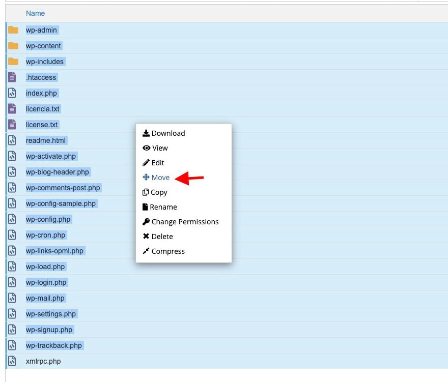This screenshot has height=382, width=448.
Task: Select the wp-cron.php file name
Action: (x=45, y=235)
